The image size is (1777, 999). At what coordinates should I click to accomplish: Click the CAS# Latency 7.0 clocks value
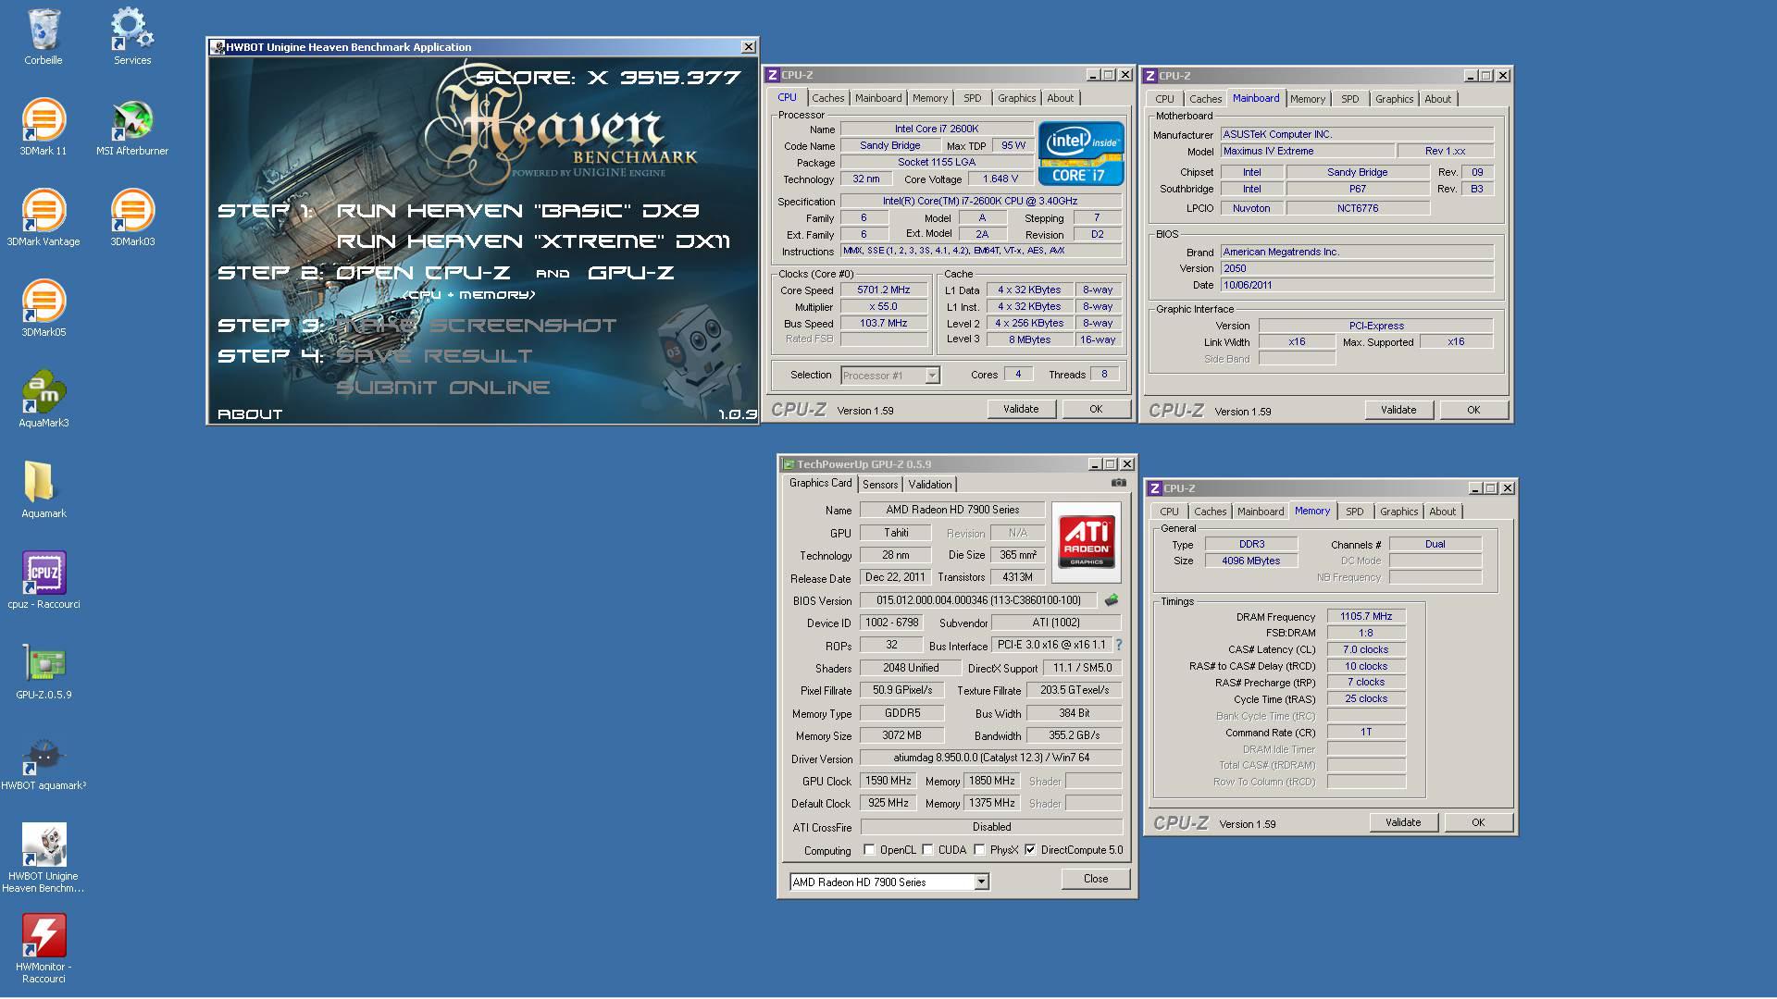click(1366, 649)
